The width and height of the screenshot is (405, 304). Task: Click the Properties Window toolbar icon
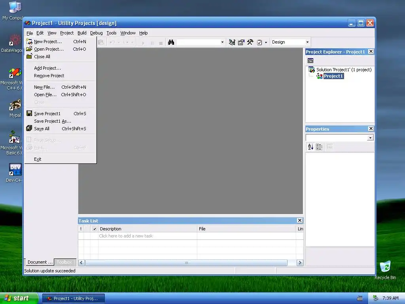tap(241, 42)
